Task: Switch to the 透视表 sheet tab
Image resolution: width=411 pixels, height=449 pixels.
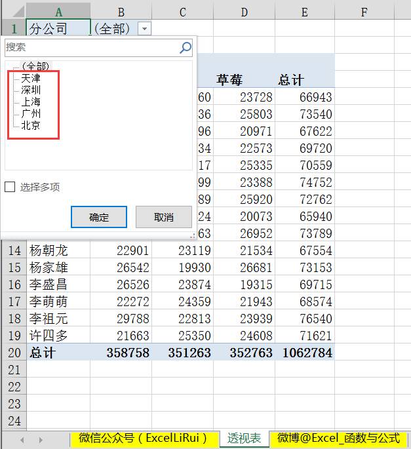Action: (x=244, y=439)
